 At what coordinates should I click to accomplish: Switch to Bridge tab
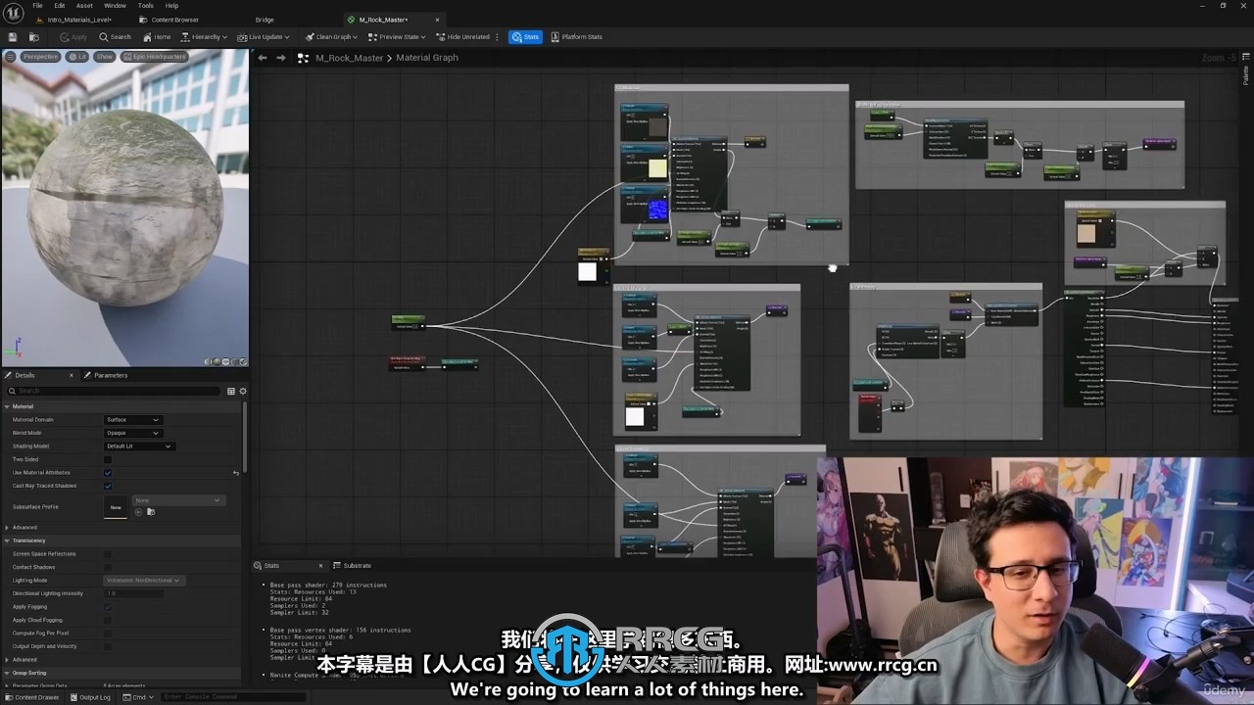[265, 20]
